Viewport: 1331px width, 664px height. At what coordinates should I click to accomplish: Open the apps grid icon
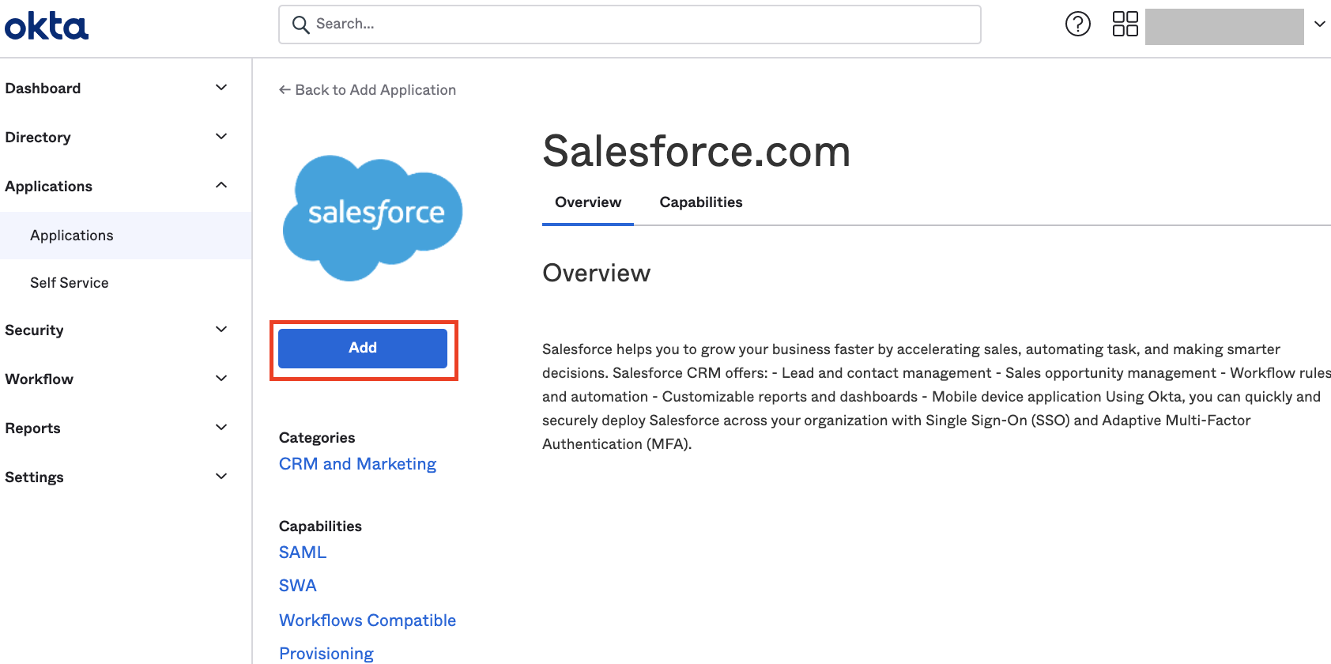1125,25
